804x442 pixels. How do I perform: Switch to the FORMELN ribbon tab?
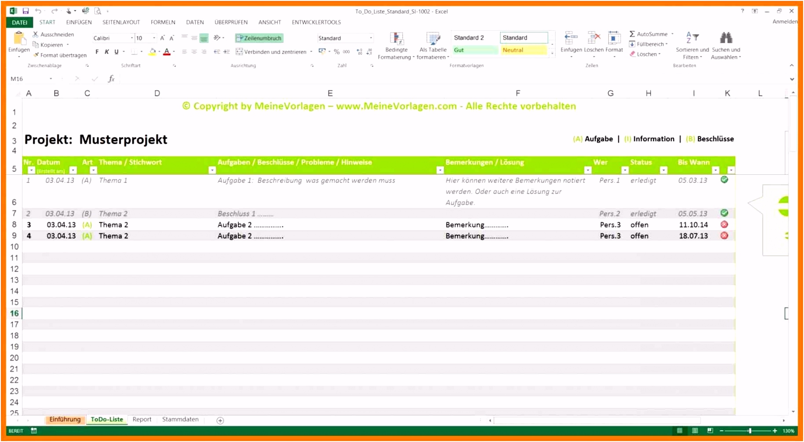point(163,22)
